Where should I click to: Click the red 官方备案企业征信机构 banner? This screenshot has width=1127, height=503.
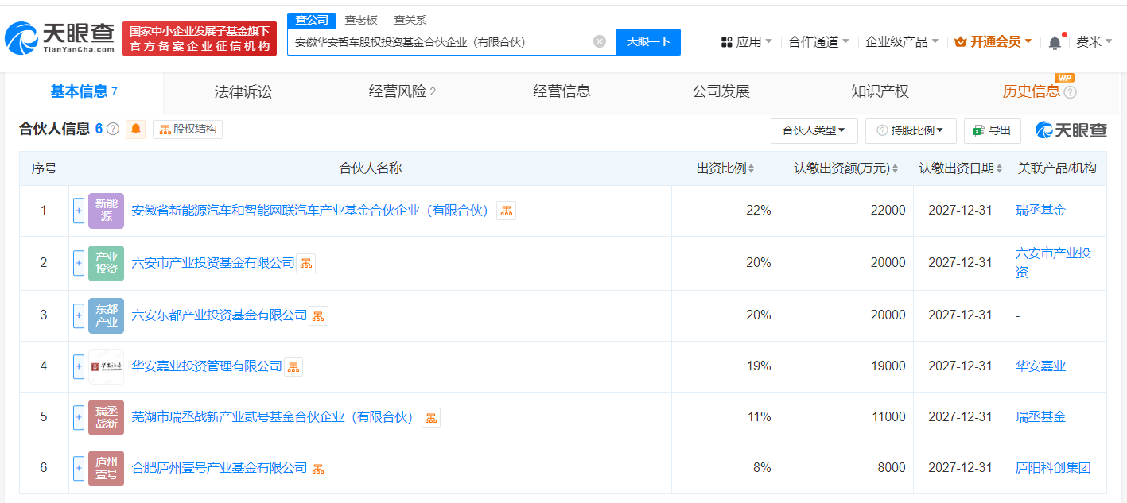pyautogui.click(x=200, y=39)
